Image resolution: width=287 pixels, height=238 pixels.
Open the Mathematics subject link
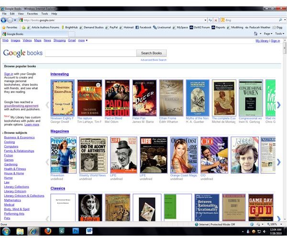(x=12, y=200)
